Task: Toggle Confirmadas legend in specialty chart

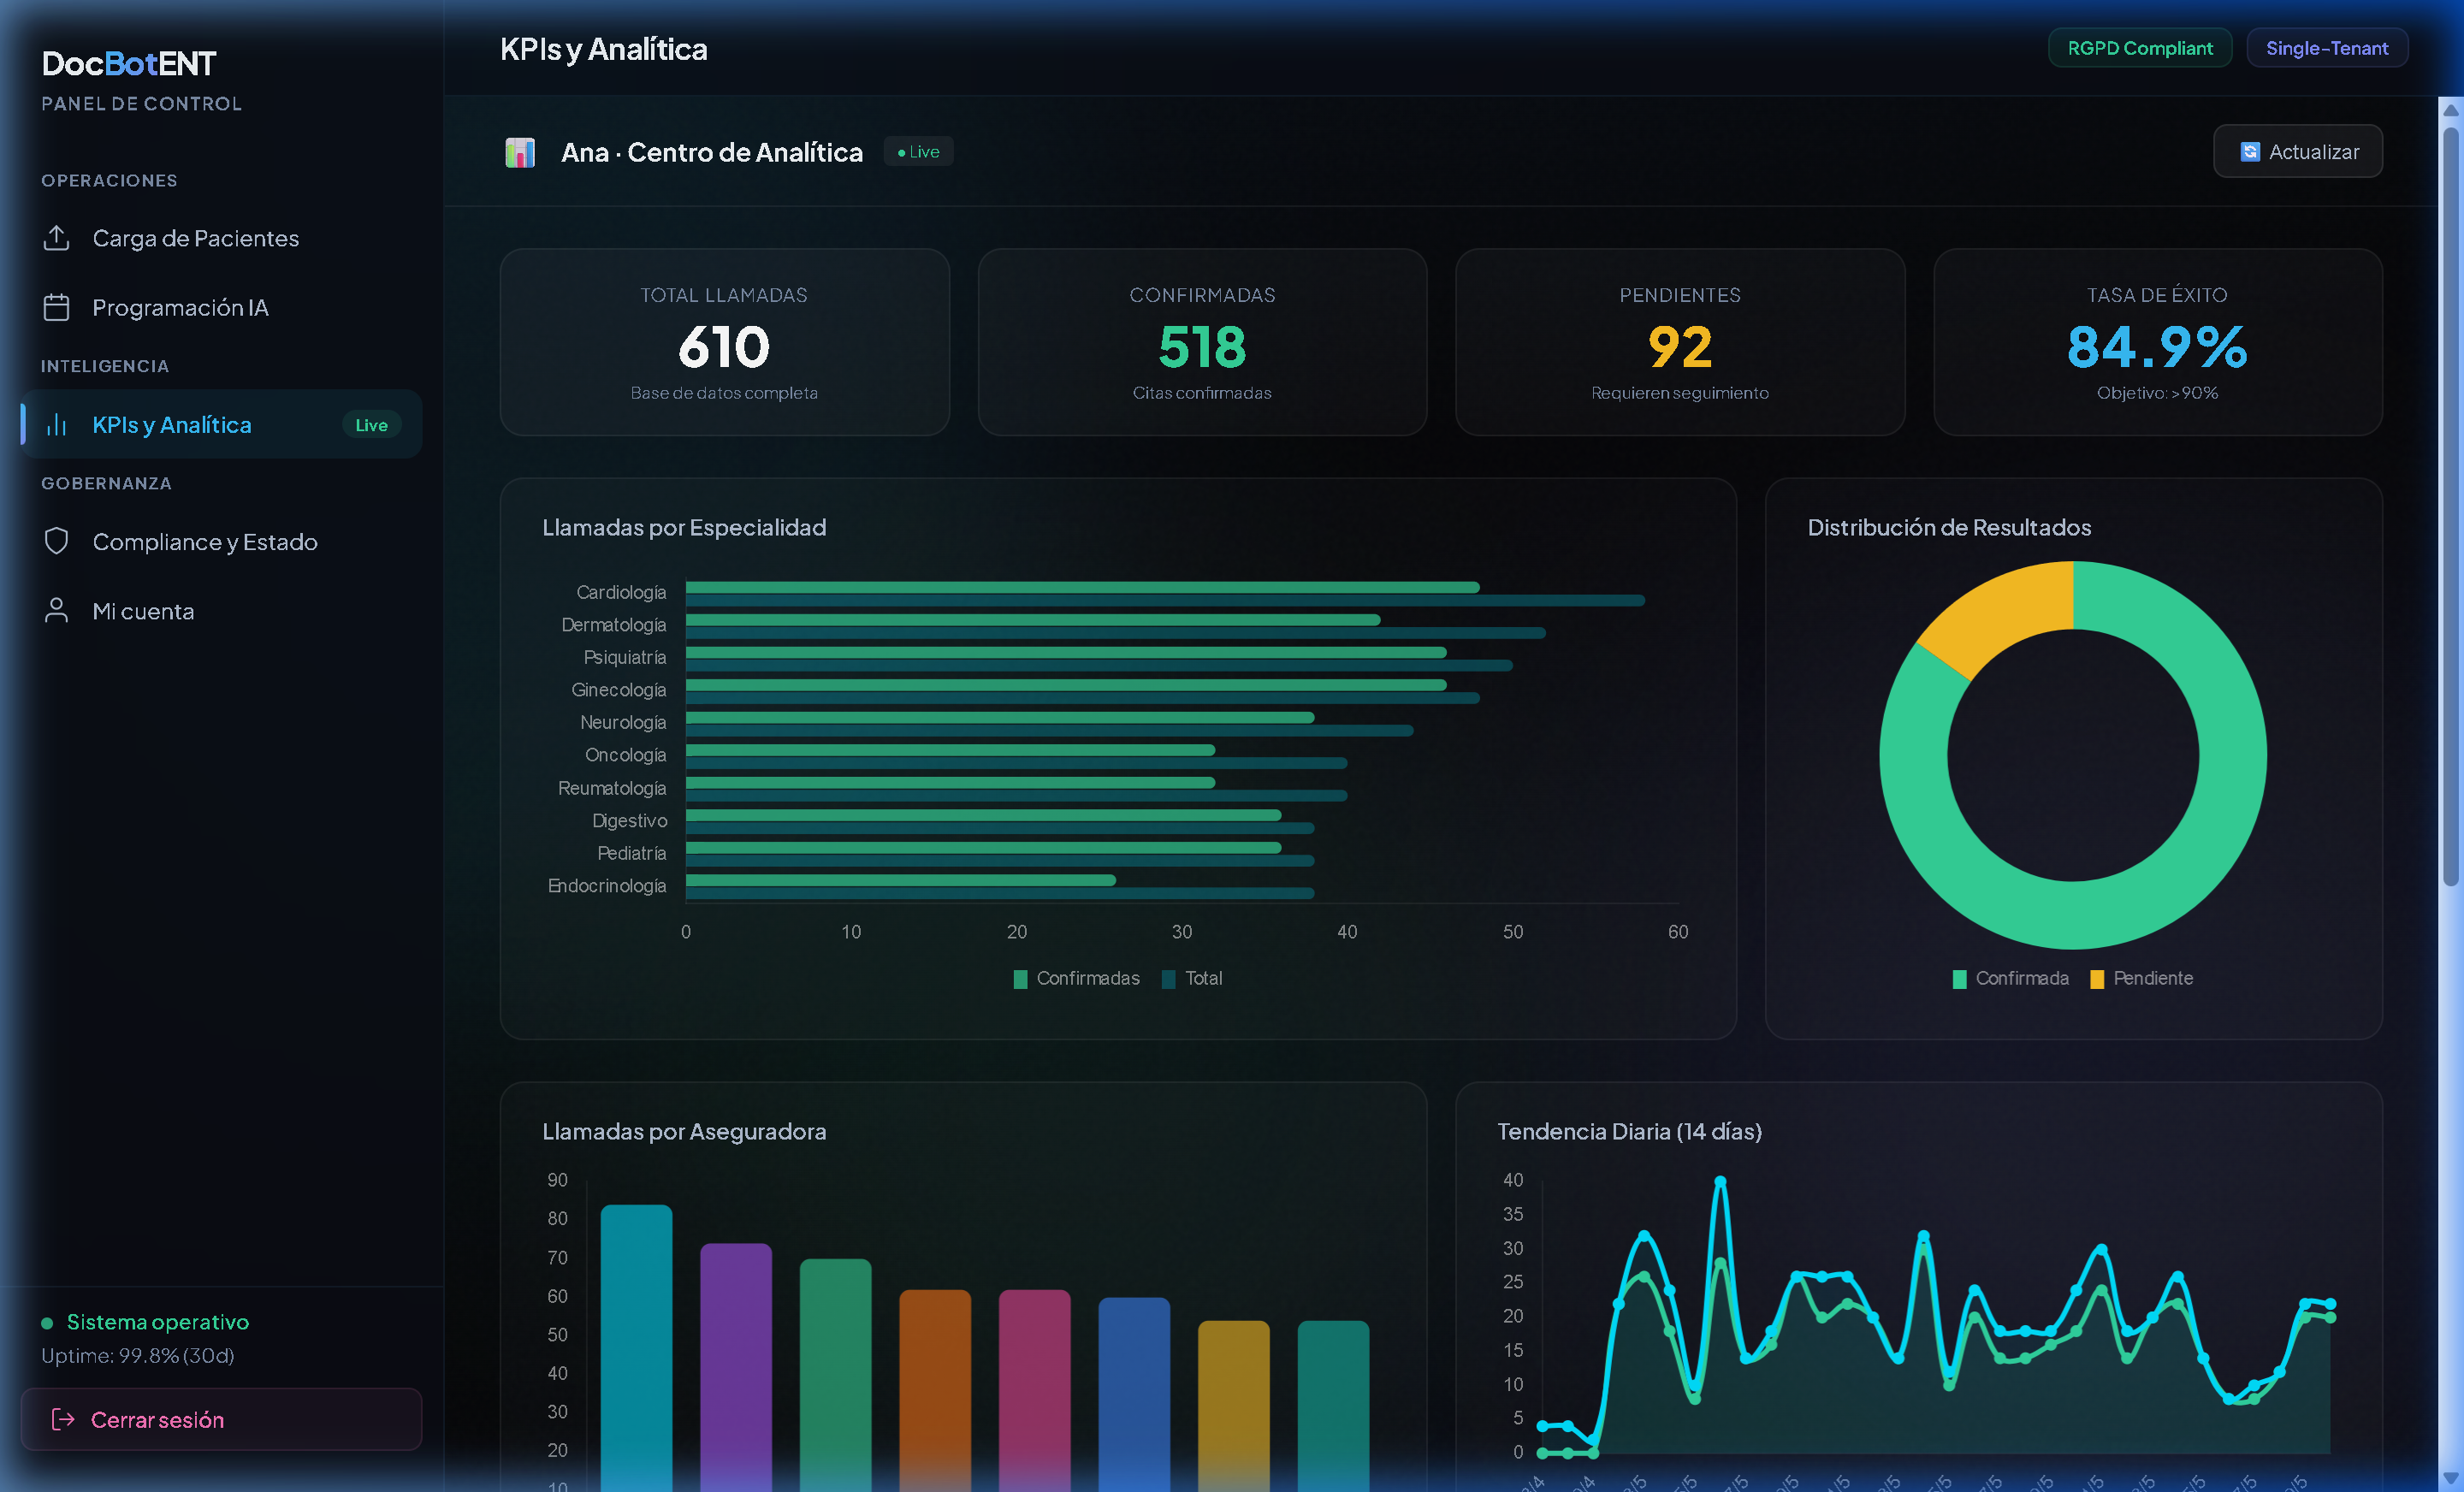Action: [1076, 978]
